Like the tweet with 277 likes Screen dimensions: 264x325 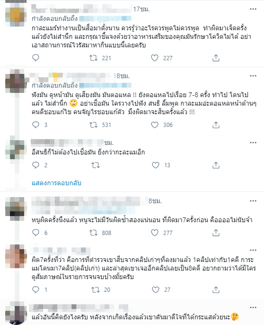click(155, 233)
